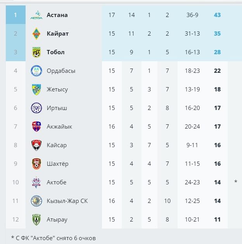This screenshot has width=242, height=244.
Task: Click the Тобол team name
Action: (55, 52)
